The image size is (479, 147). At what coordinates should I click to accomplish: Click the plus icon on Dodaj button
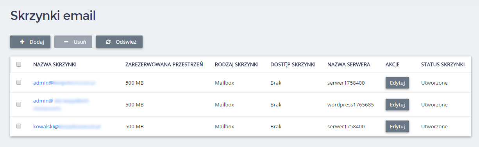(x=22, y=42)
